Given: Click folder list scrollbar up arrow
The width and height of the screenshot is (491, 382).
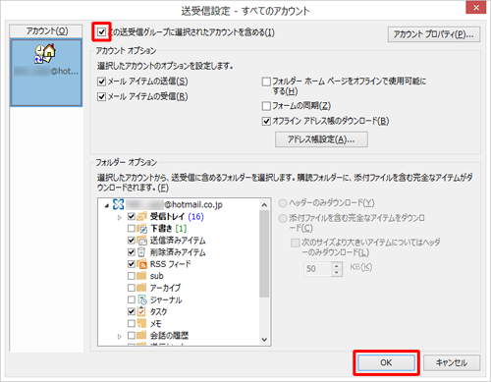Looking at the screenshot, I should (264, 205).
